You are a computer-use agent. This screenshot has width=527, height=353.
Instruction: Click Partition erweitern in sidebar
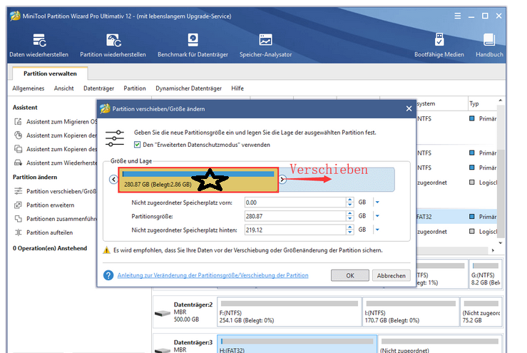(x=51, y=205)
